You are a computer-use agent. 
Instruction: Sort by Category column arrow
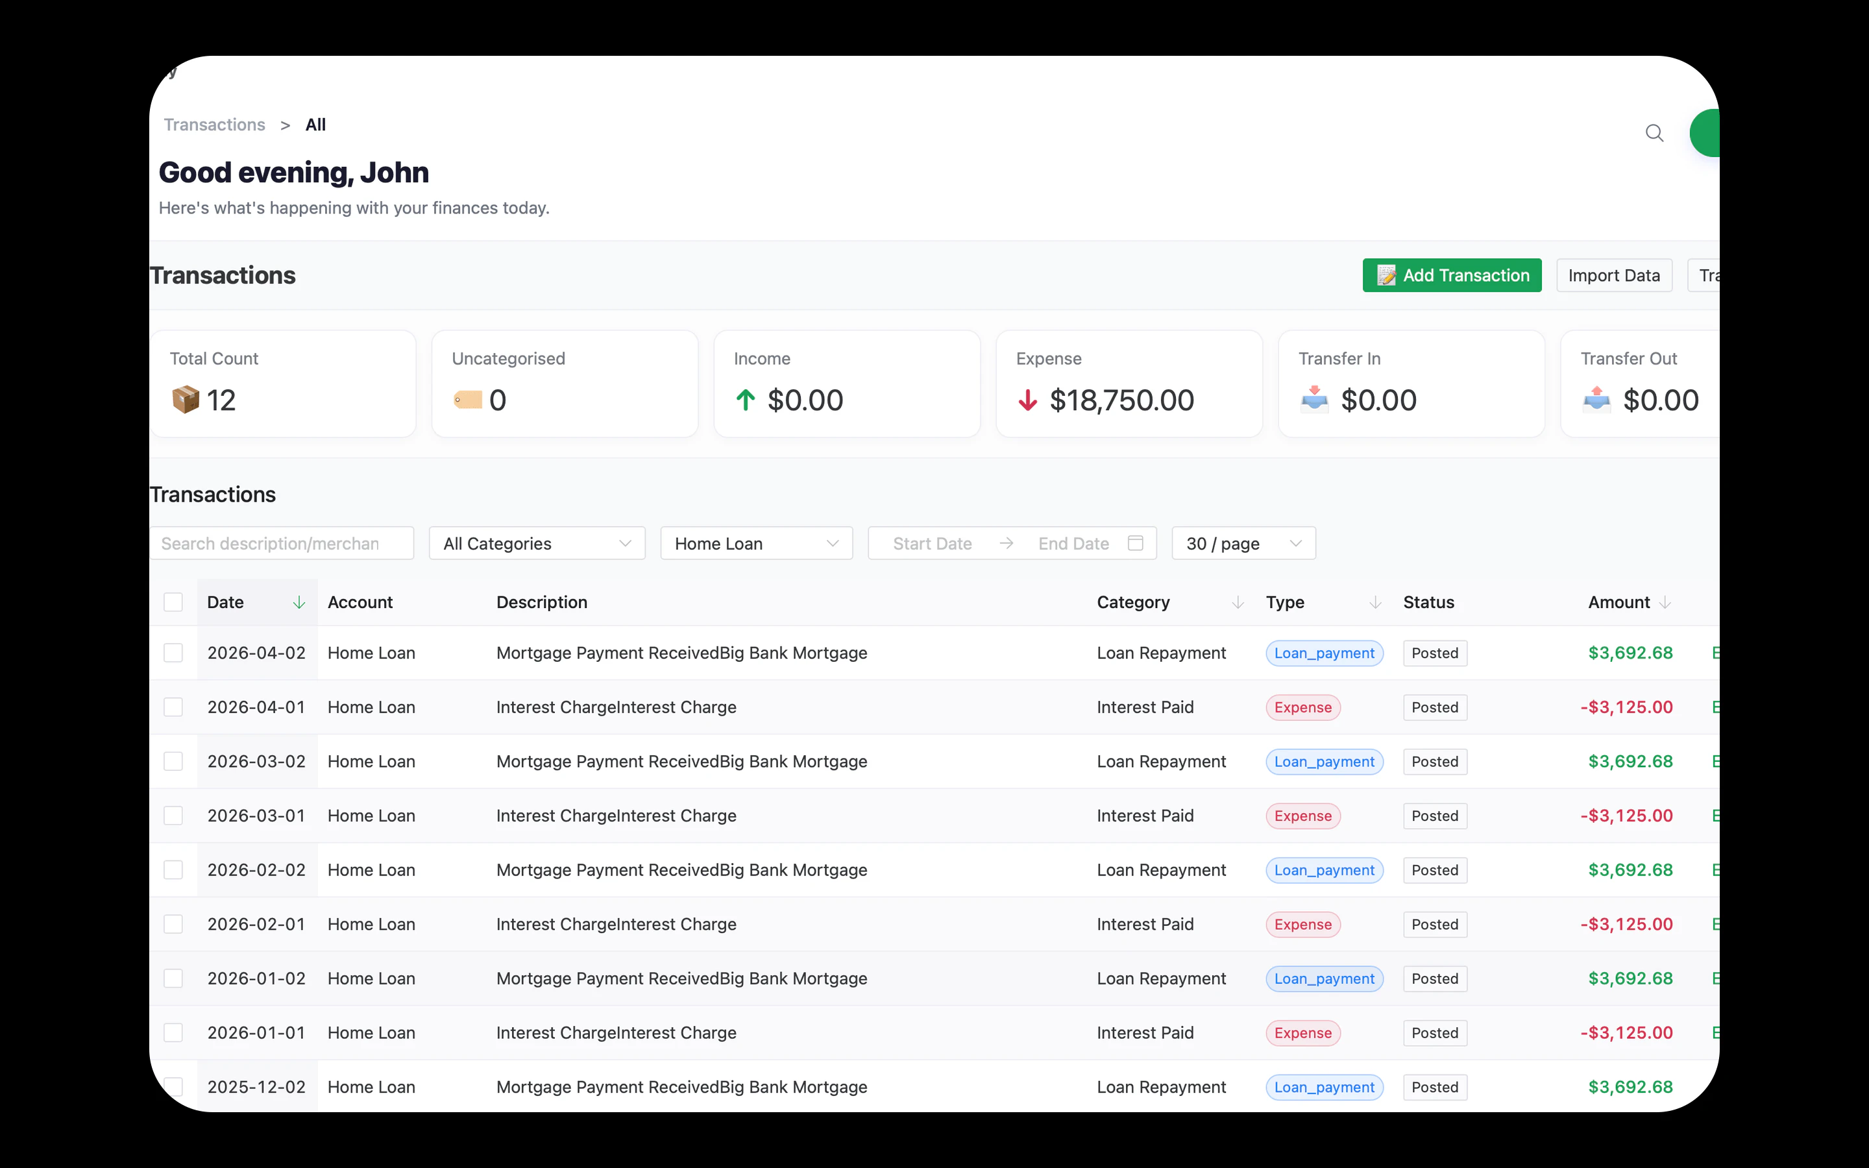1238,603
